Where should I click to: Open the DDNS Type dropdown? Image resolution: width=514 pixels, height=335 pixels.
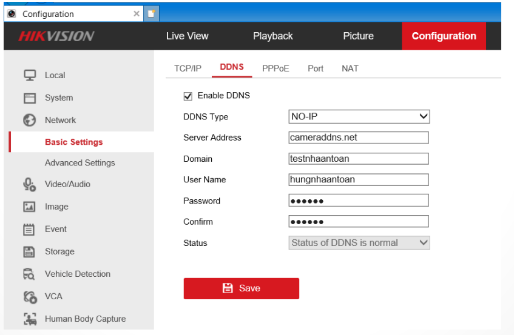point(359,116)
